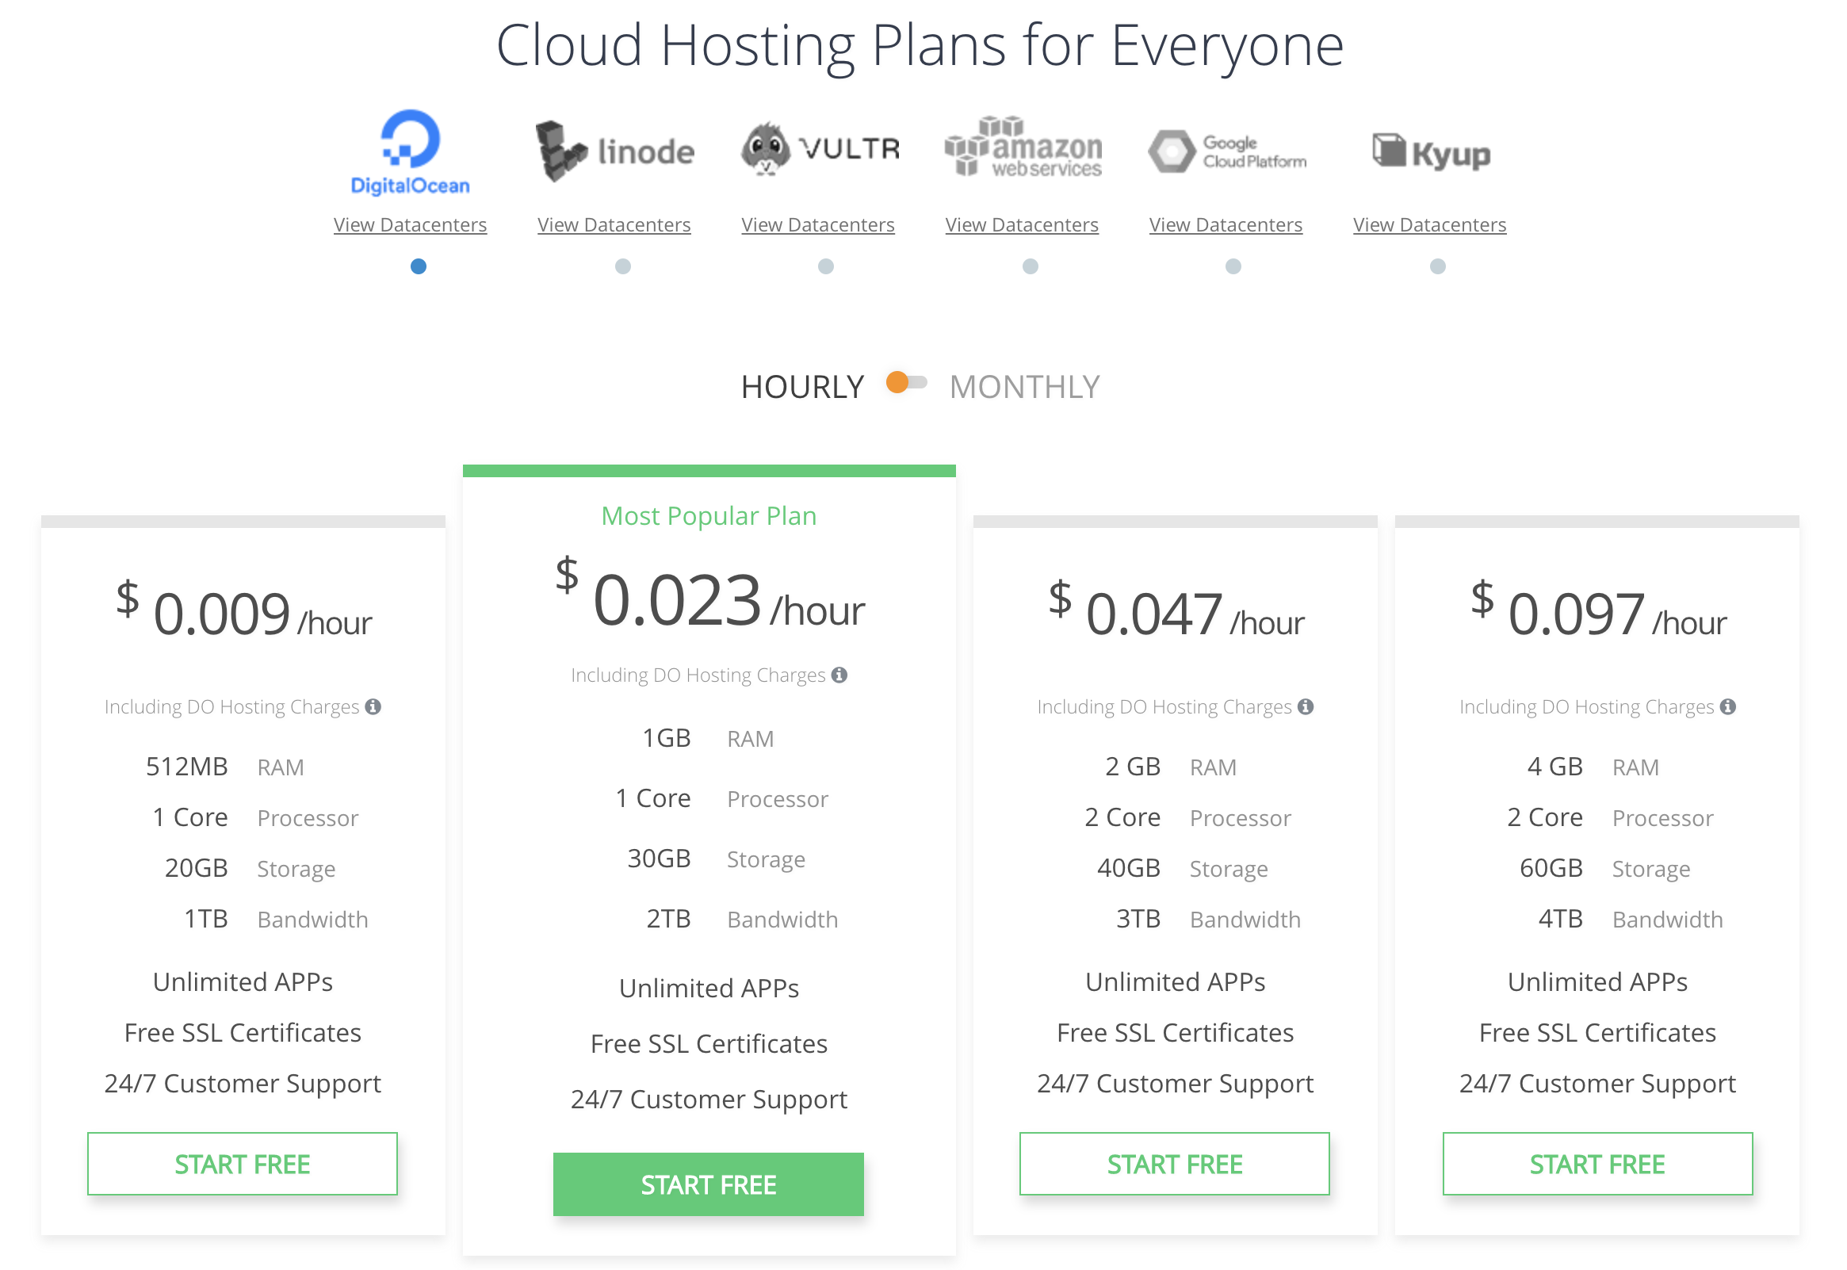Screen dimensions: 1847x1270
Task: Open View Datacenters link under Kyup
Action: (1431, 225)
